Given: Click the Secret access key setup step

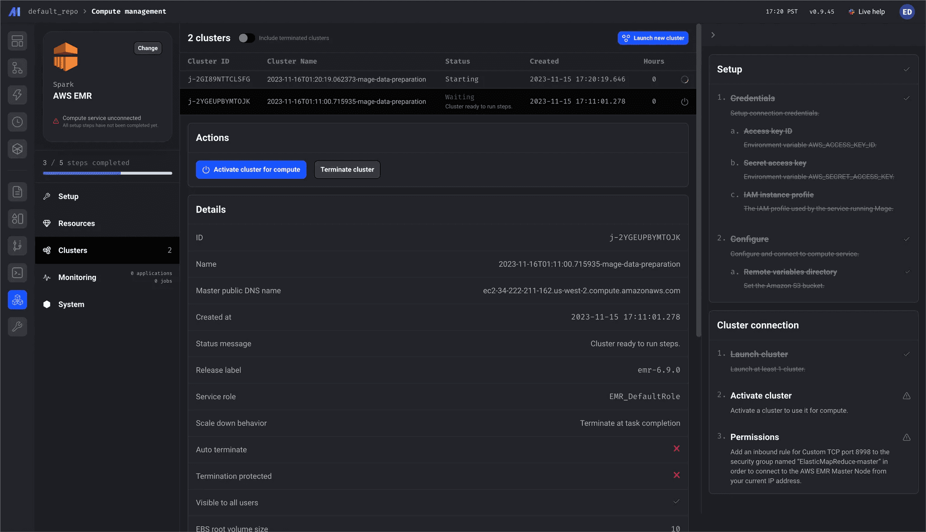Looking at the screenshot, I should coord(775,163).
